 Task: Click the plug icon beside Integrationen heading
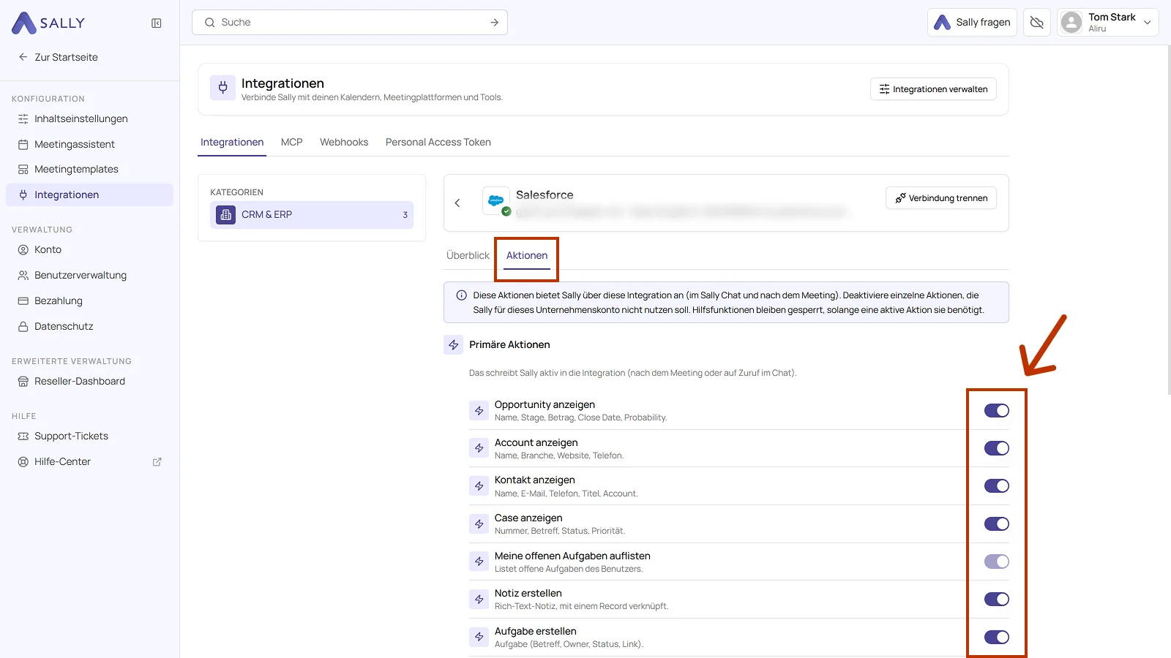pyautogui.click(x=223, y=88)
